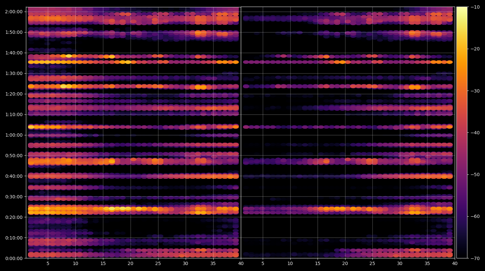
Task: Click x-axis label 20 under right heatmap
Action: coord(345,263)
